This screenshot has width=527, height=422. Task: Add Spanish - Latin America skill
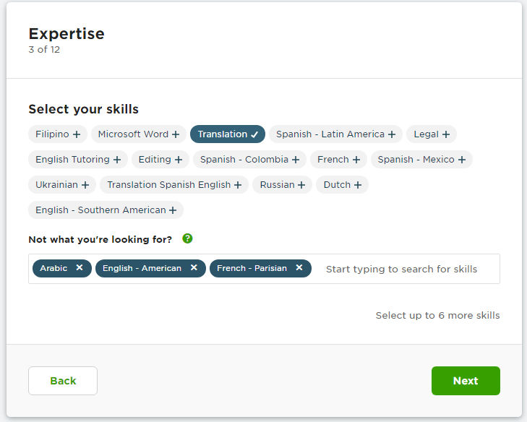(335, 134)
